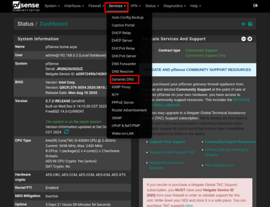This screenshot has width=270, height=207.
Task: Open the VPN menu
Action: point(136,6)
